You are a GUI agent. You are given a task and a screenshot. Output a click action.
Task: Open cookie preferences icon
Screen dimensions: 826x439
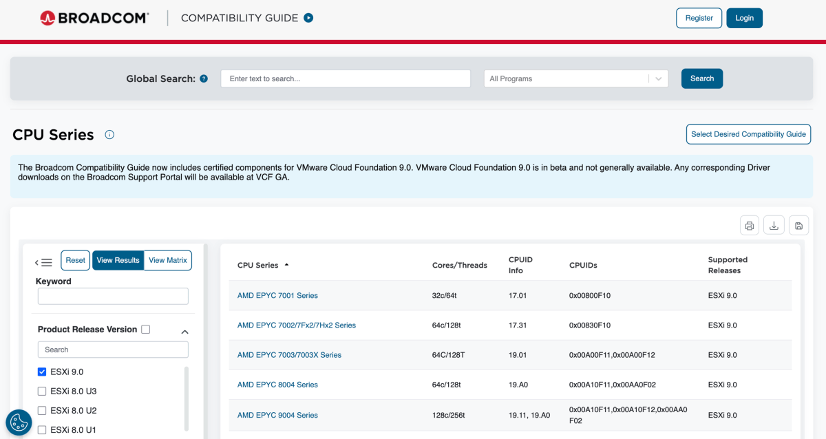[x=19, y=422]
